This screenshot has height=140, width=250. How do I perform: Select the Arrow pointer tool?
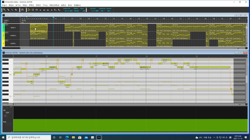click(4, 10)
